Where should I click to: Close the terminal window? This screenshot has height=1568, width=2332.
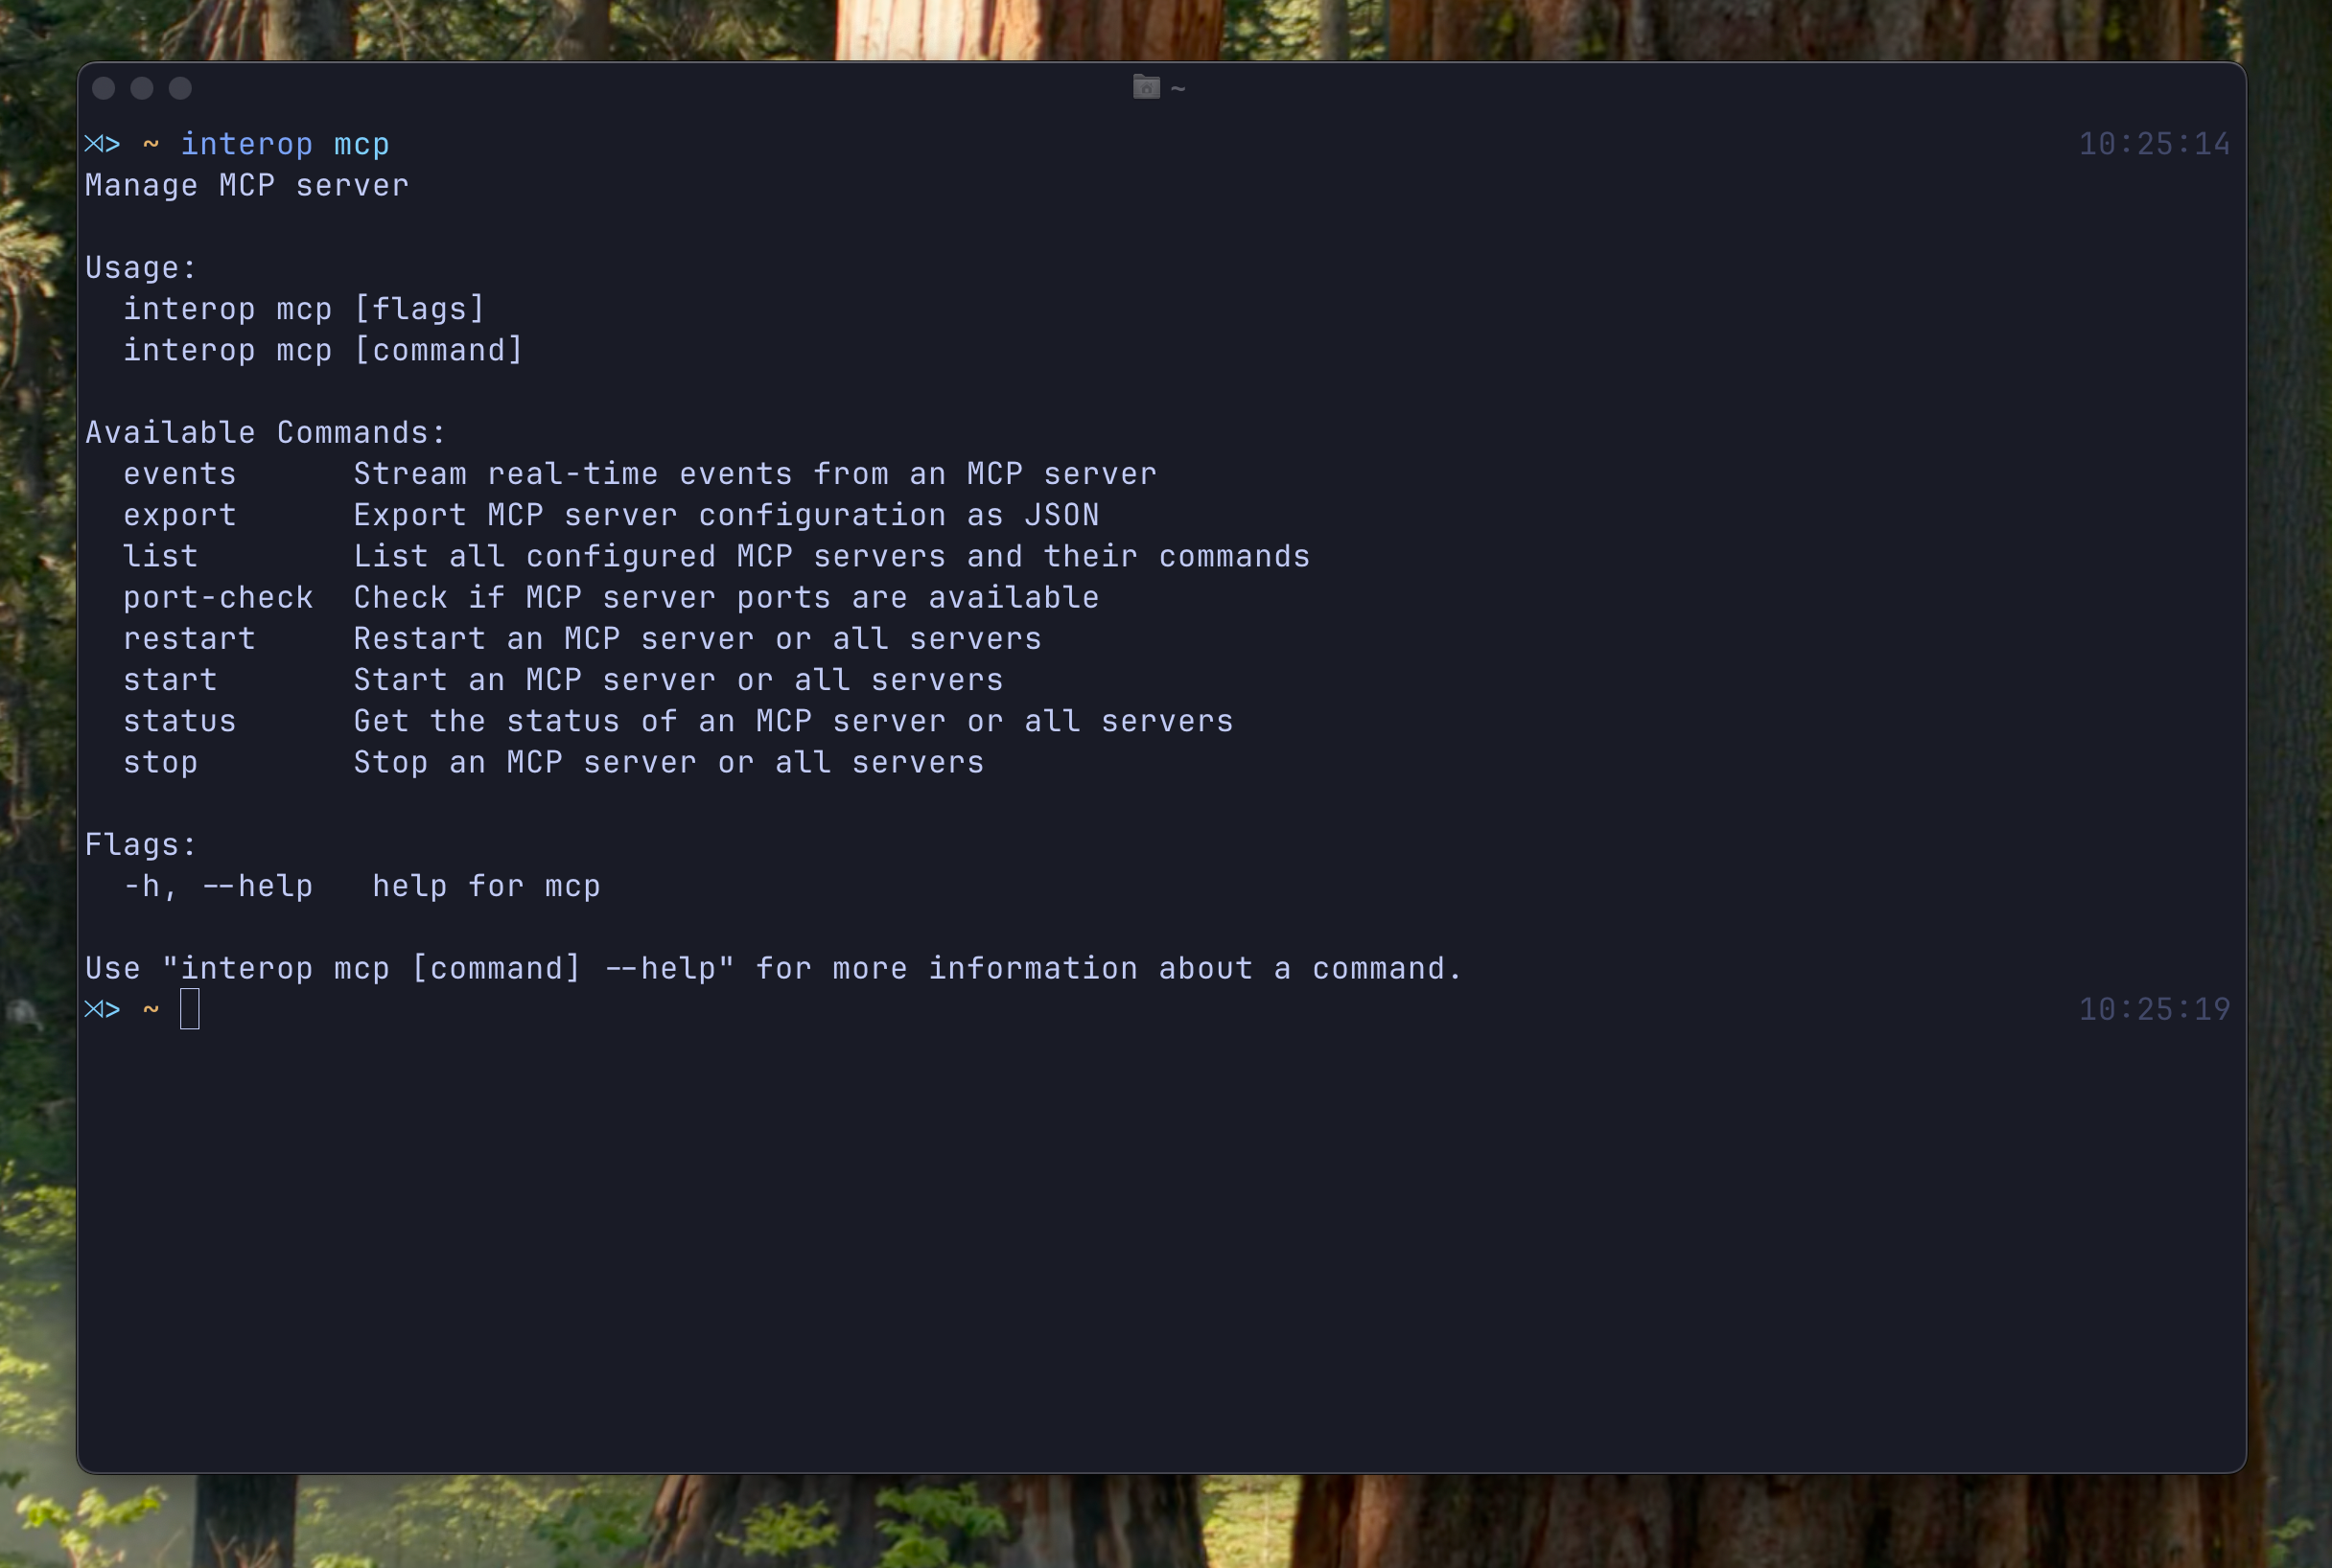103,88
